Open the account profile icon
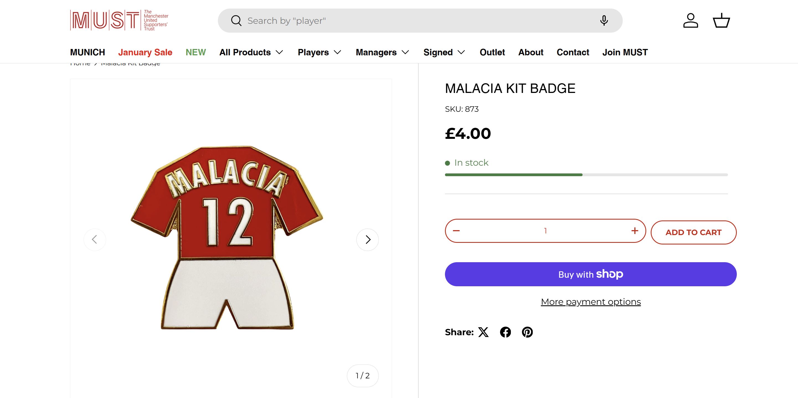 click(x=691, y=20)
